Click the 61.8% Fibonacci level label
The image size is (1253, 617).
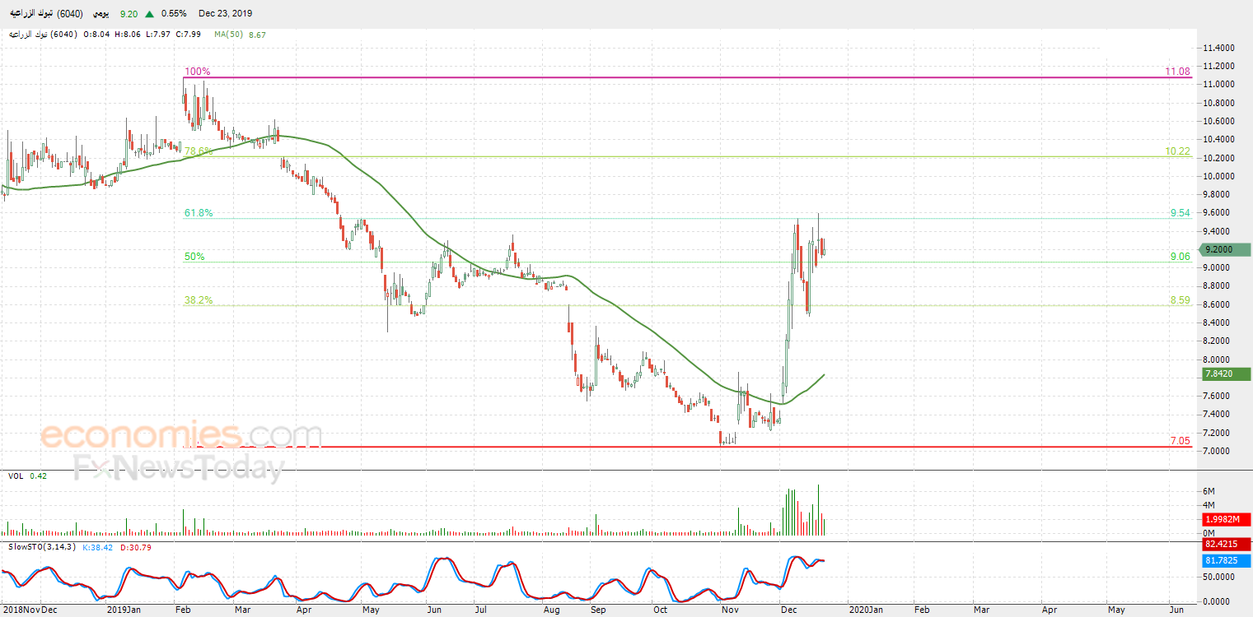(x=199, y=213)
